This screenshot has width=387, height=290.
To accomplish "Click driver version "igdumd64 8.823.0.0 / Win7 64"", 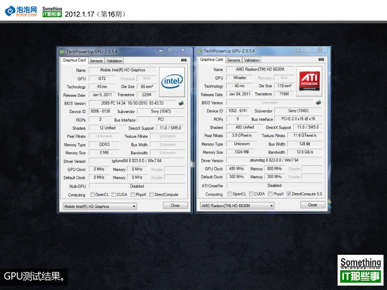I will (x=137, y=161).
